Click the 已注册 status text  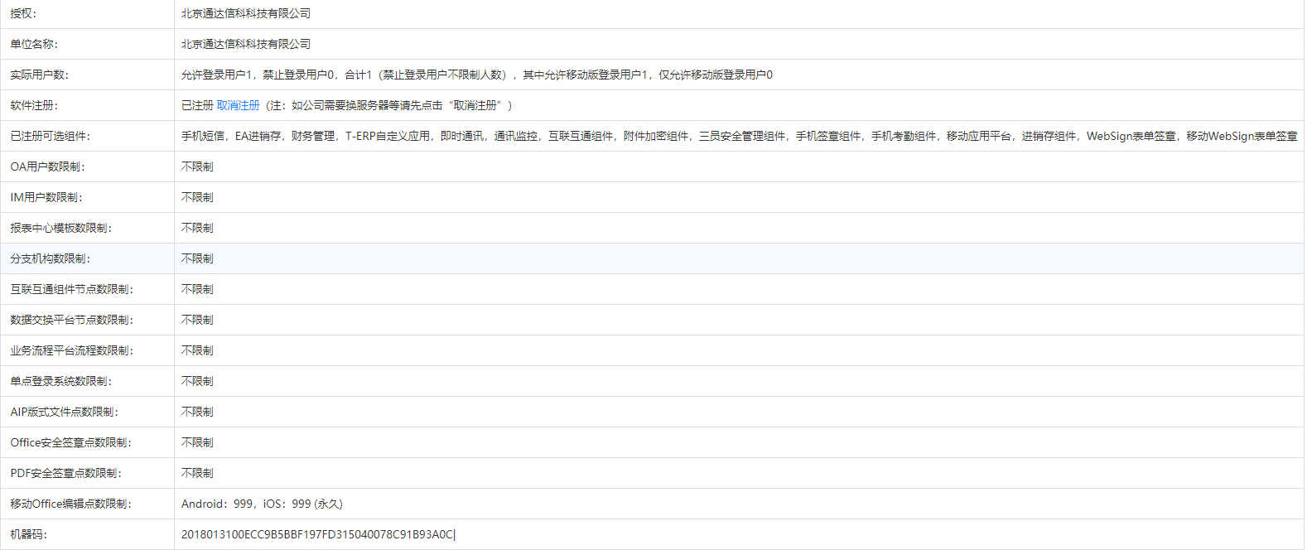point(197,105)
